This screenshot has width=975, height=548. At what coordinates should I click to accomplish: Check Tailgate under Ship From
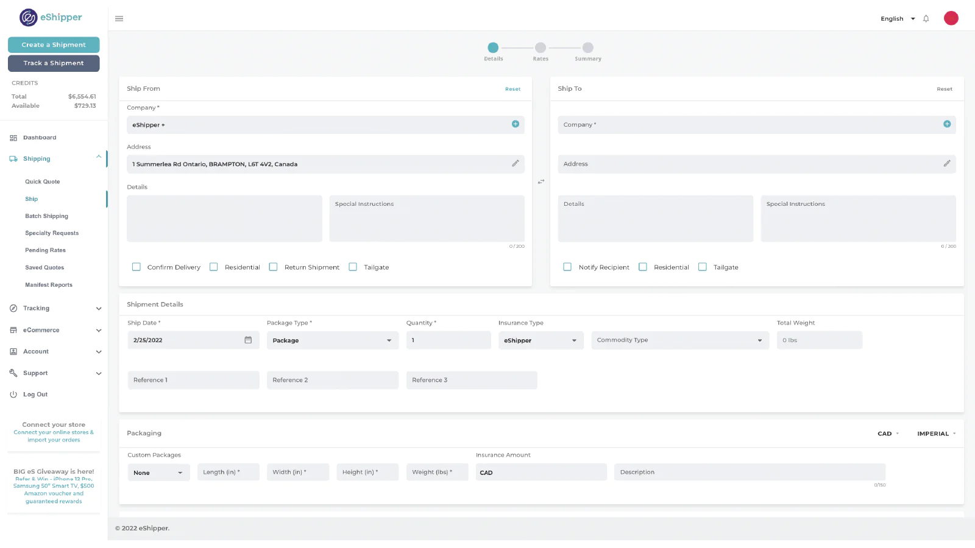[353, 267]
